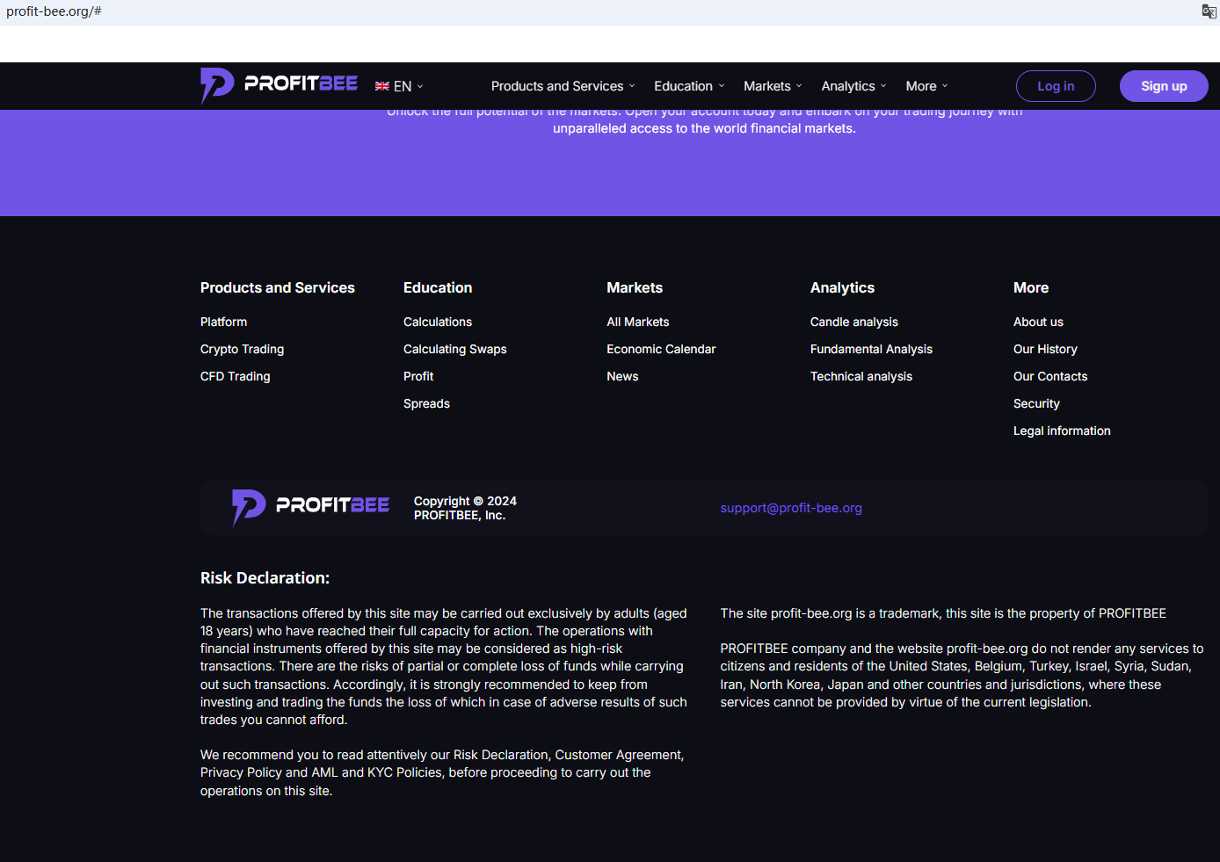Click the Education footer heading
This screenshot has height=862, width=1220.
438,287
